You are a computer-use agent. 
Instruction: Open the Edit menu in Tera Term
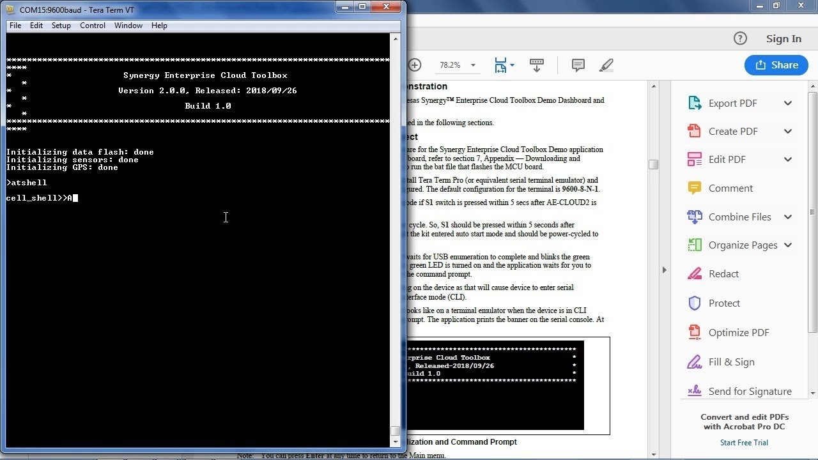[36, 26]
